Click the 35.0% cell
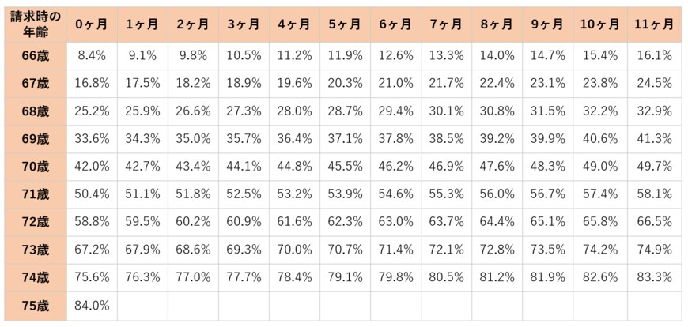The image size is (688, 327). pos(193,138)
